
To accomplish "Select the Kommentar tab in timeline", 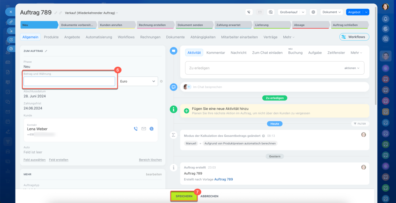I will [216, 53].
